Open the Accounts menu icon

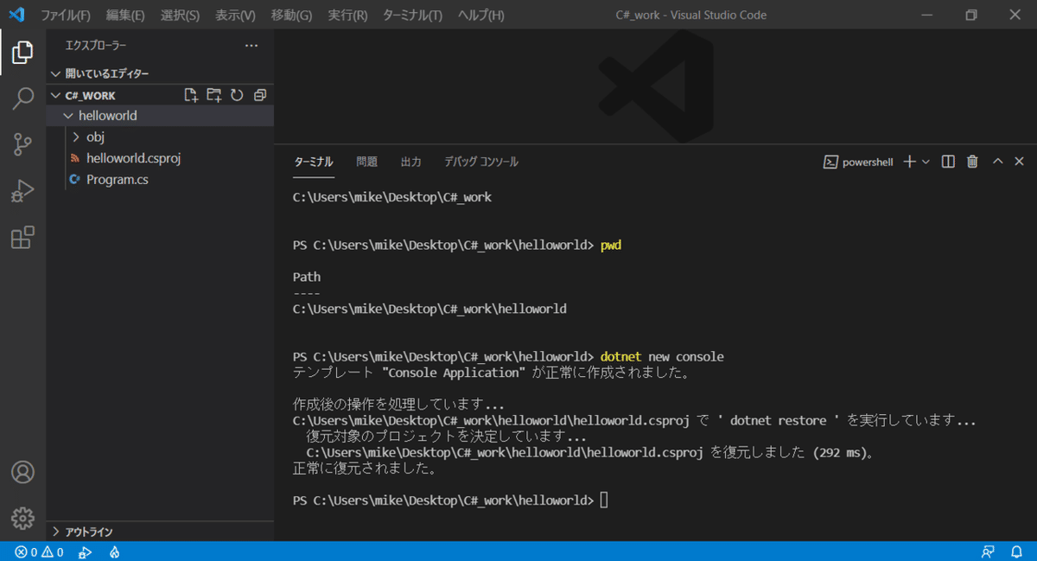[22, 472]
